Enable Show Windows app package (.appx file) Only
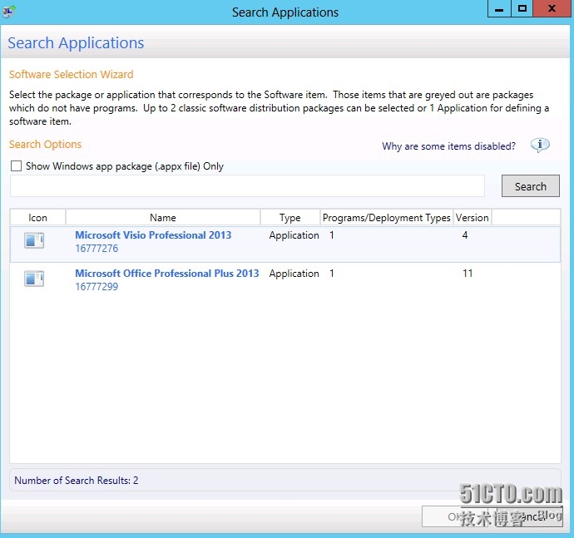The width and height of the screenshot is (574, 538). (x=16, y=165)
